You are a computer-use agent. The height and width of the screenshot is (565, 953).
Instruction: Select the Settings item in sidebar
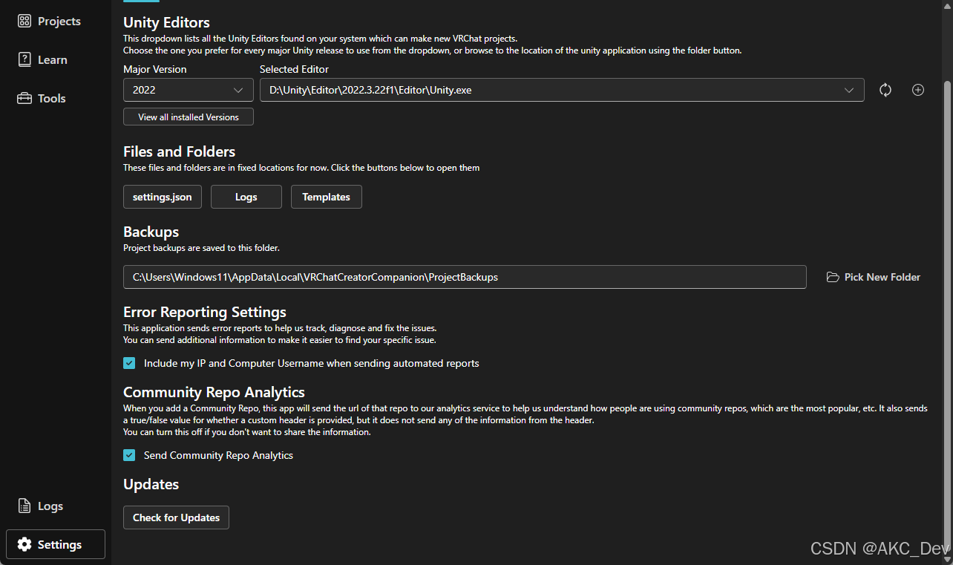click(x=56, y=544)
